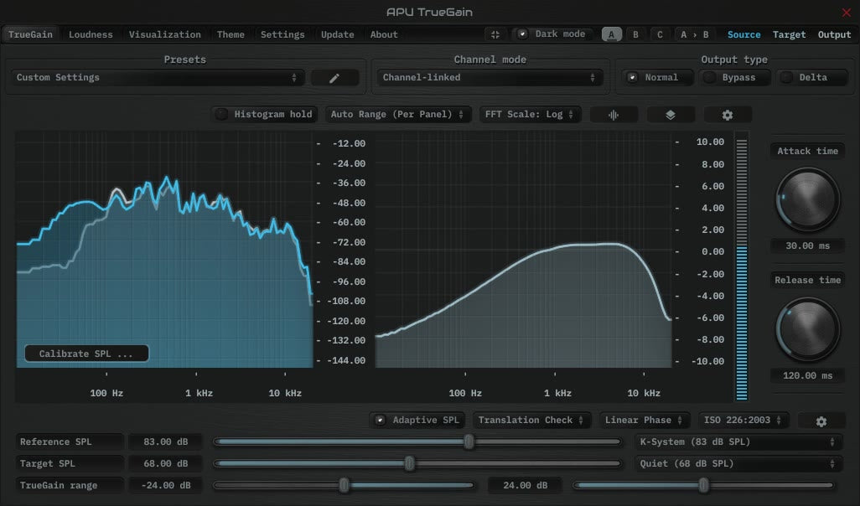The width and height of the screenshot is (860, 506).
Task: Select the Target view
Action: (x=790, y=34)
